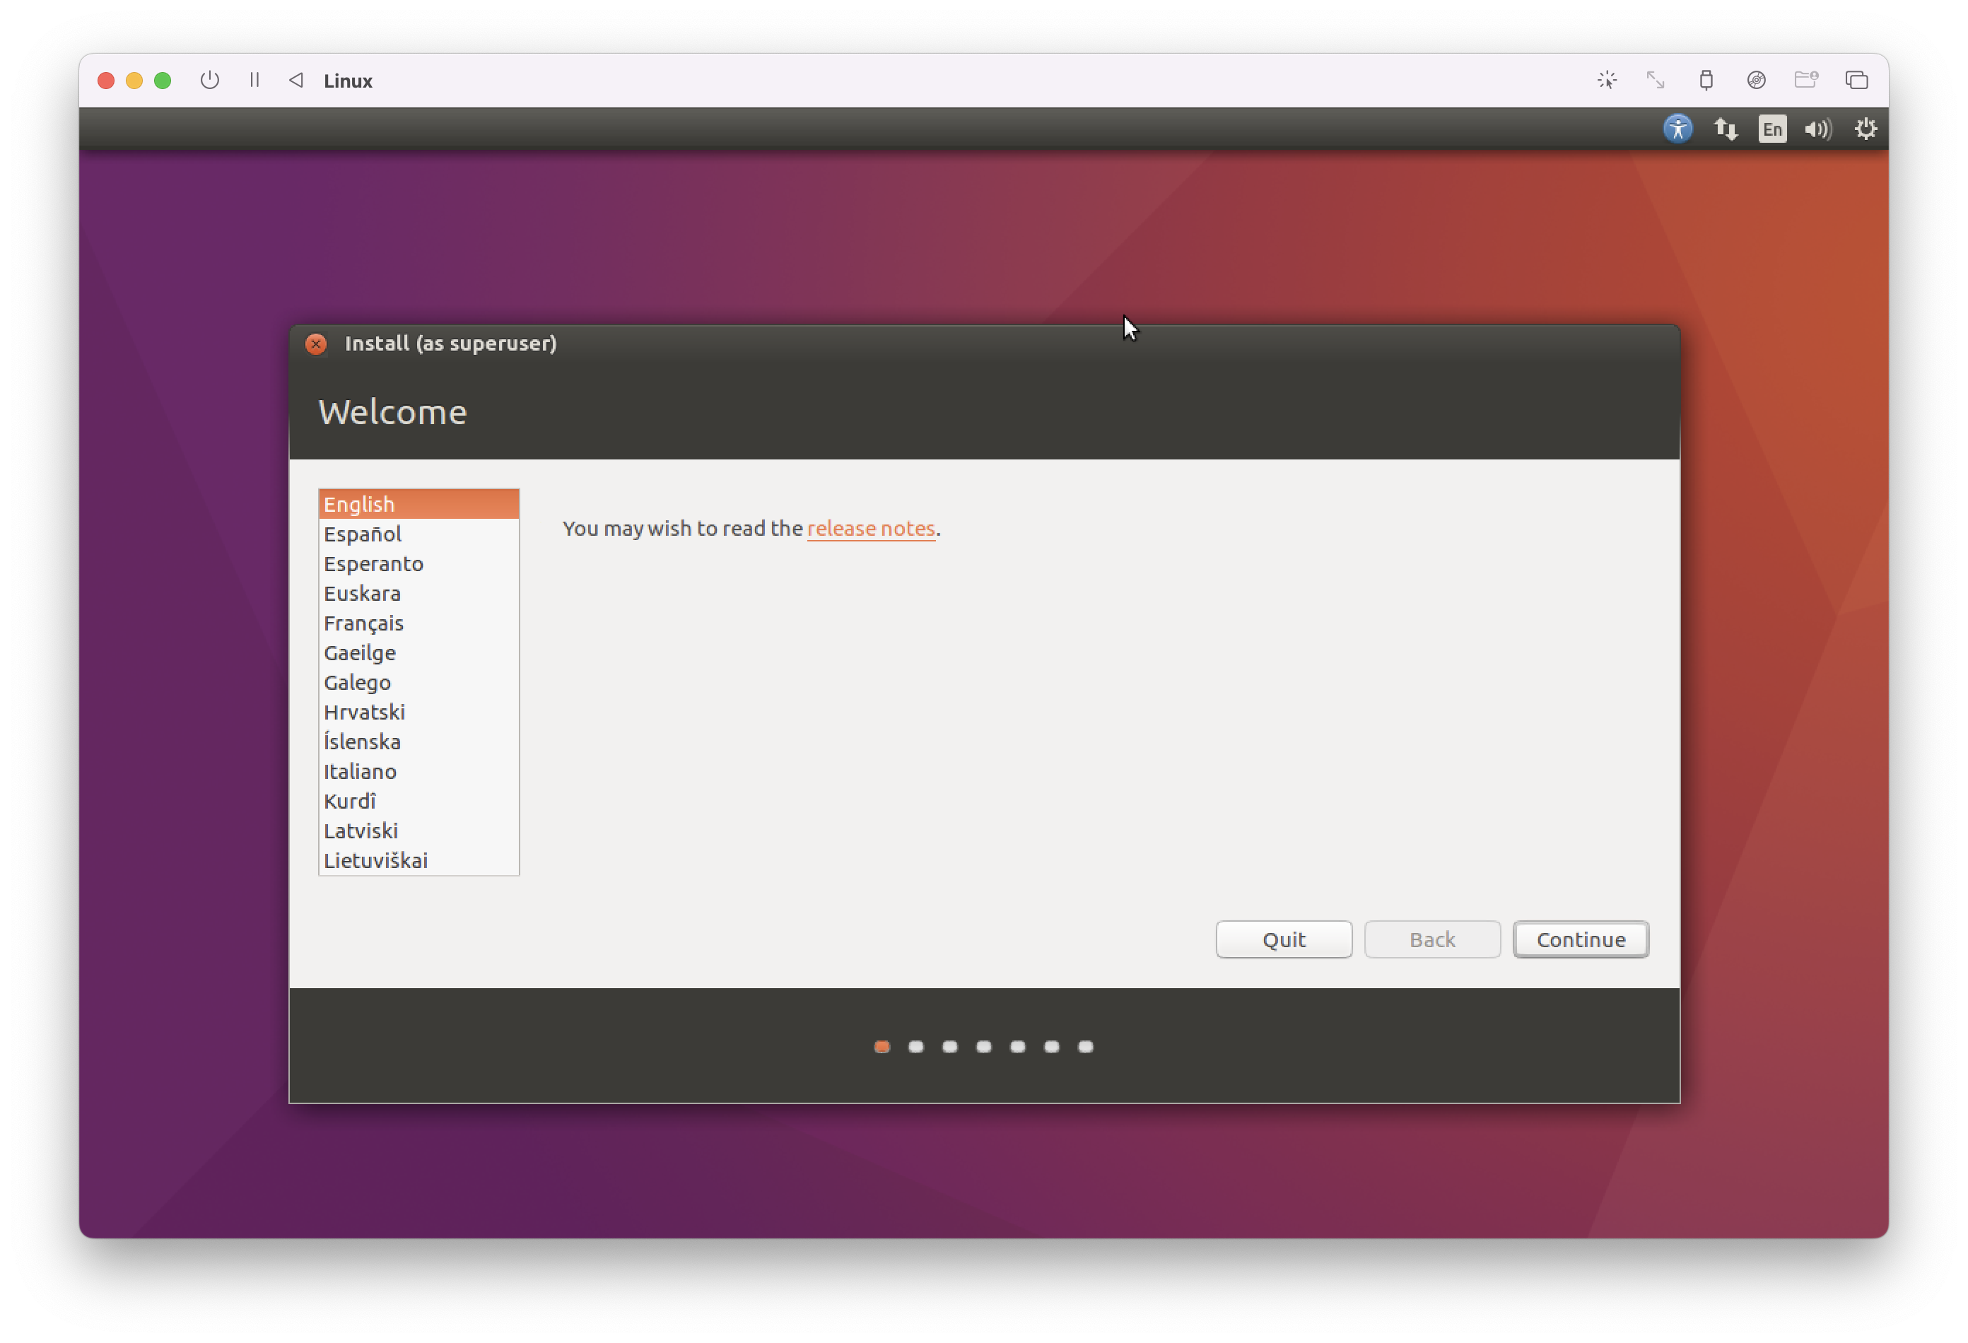This screenshot has width=1968, height=1343.
Task: Select Español from the language list
Action: (363, 534)
